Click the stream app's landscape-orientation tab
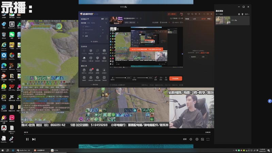 pyautogui.click(x=103, y=19)
